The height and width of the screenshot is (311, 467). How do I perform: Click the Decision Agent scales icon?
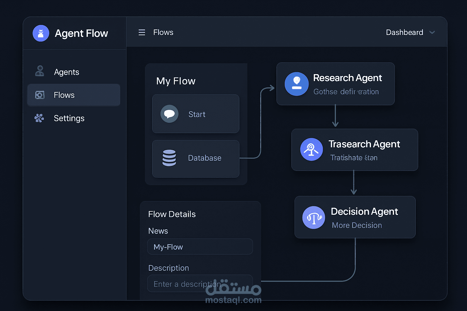313,217
